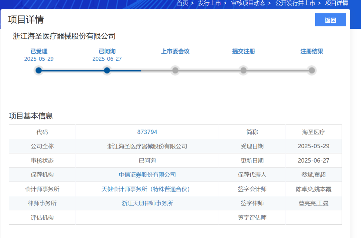Click the 提交注册 stage label
The height and width of the screenshot is (238, 361).
[243, 51]
